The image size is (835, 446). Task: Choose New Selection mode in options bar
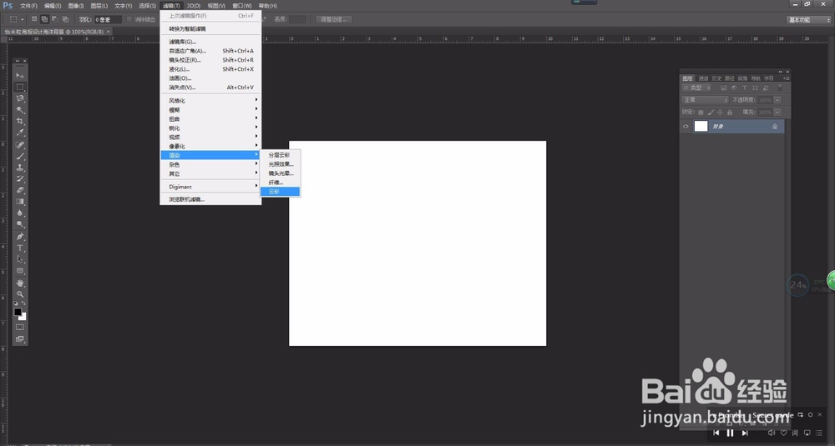coord(34,19)
